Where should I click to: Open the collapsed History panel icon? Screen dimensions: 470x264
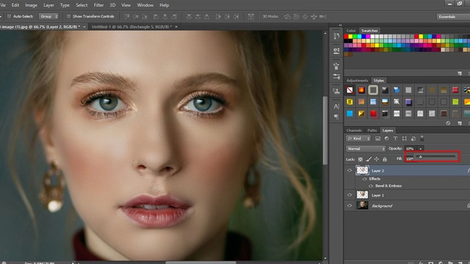(x=337, y=36)
